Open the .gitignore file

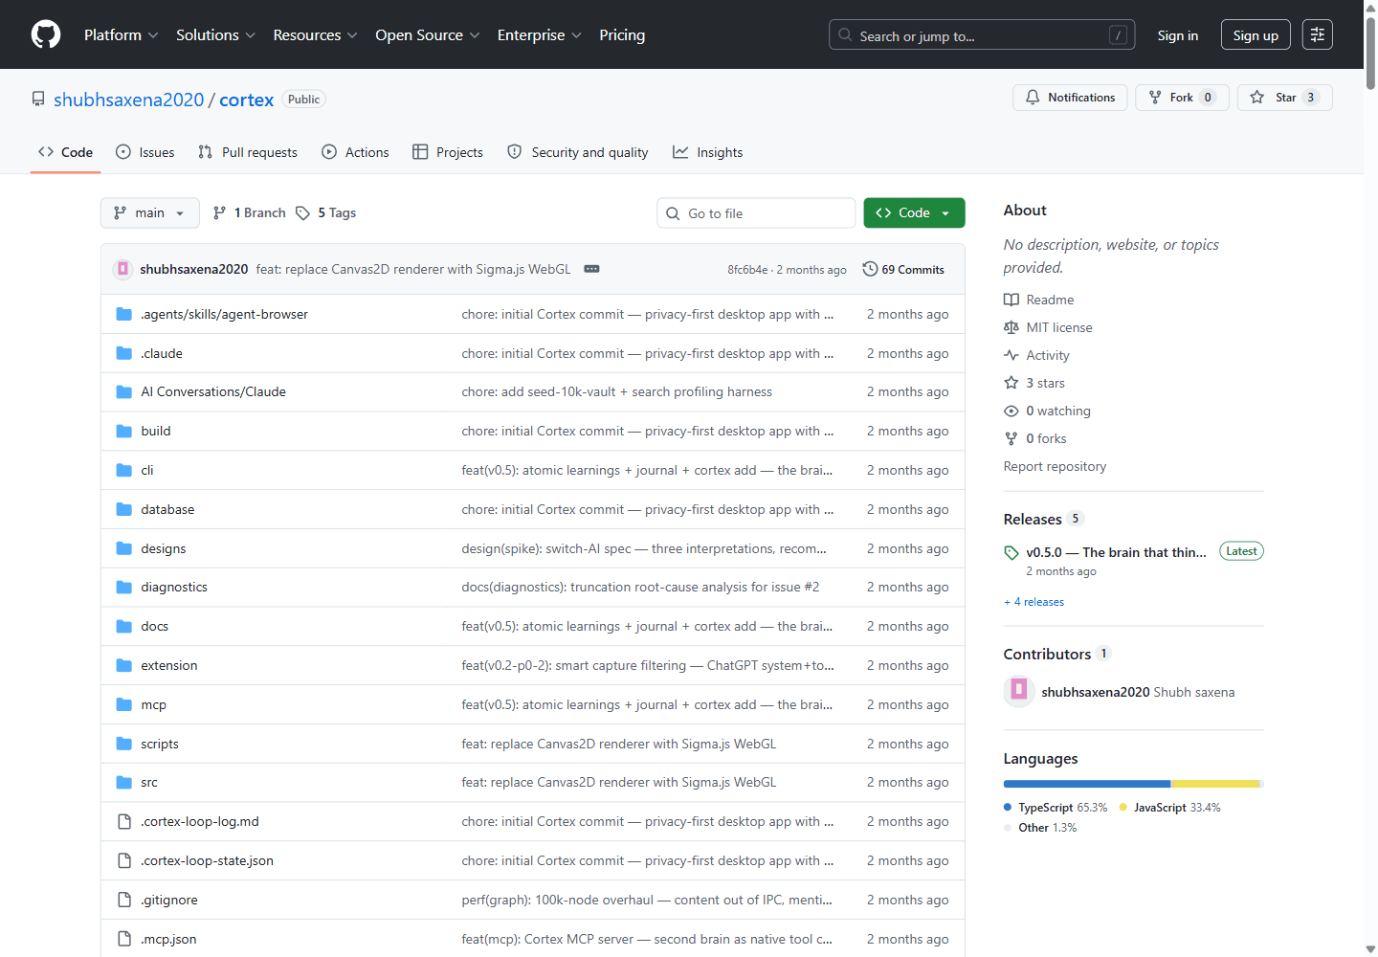169,900
